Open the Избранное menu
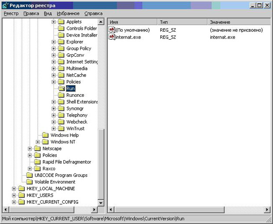Screen dimensions: 273x224 (x=68, y=14)
